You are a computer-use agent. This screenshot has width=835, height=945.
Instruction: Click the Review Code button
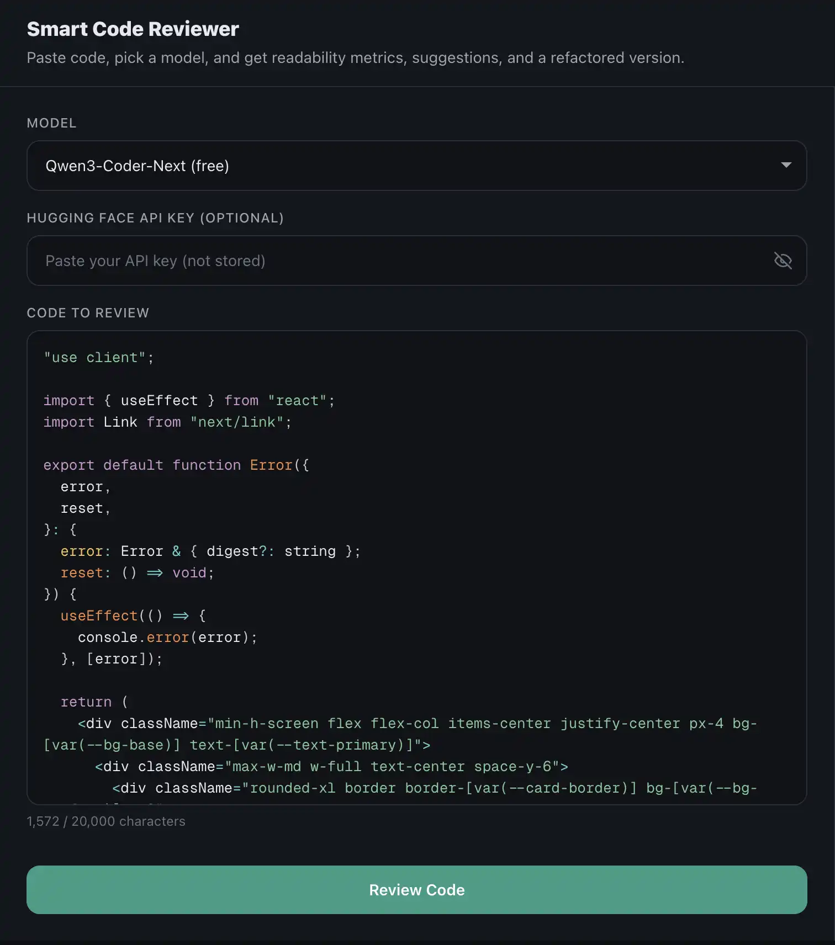click(417, 890)
